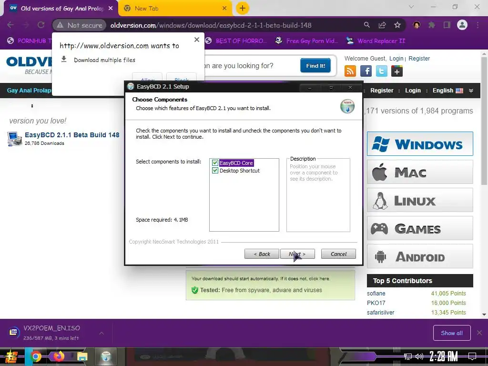Image resolution: width=488 pixels, height=366 pixels.
Task: Reload the current page
Action: [41, 25]
